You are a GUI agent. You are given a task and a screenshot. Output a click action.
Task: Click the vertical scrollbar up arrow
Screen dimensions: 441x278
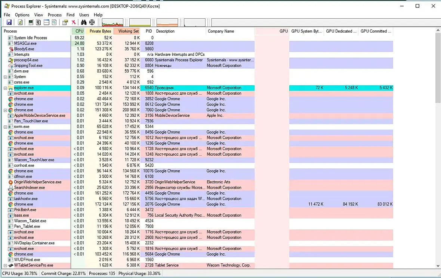(438, 30)
